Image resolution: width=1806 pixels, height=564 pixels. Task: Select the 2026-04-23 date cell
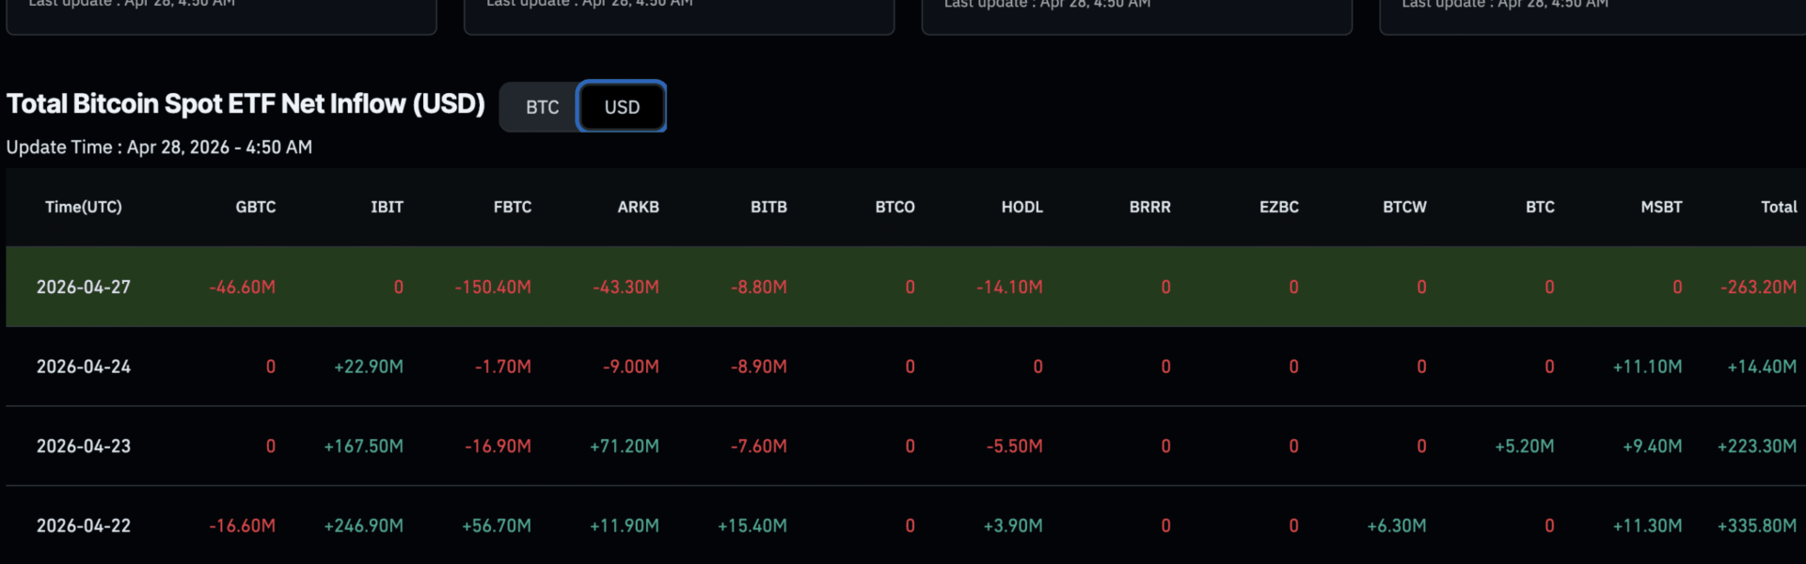(84, 446)
